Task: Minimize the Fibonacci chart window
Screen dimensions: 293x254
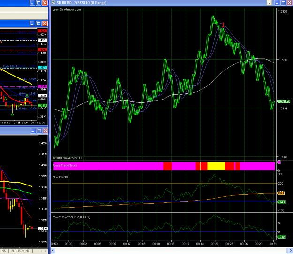Action: point(32,23)
